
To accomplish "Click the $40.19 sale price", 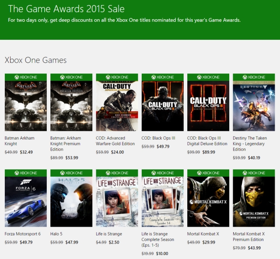I will coord(254,158).
